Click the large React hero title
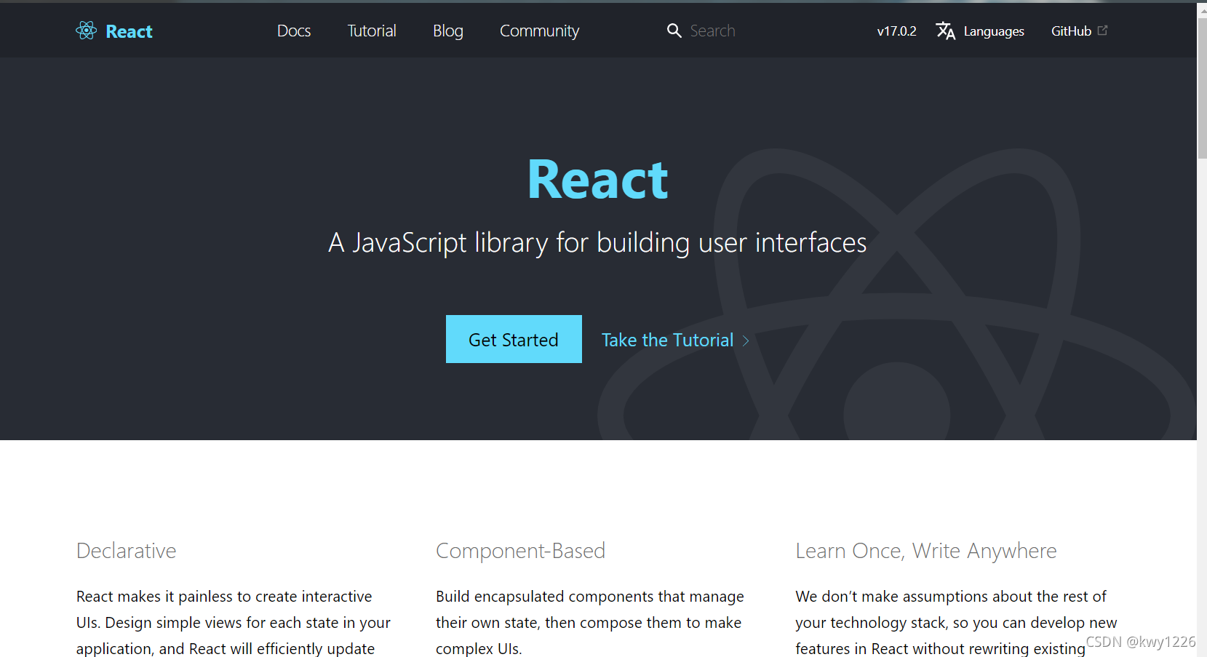 coord(598,180)
